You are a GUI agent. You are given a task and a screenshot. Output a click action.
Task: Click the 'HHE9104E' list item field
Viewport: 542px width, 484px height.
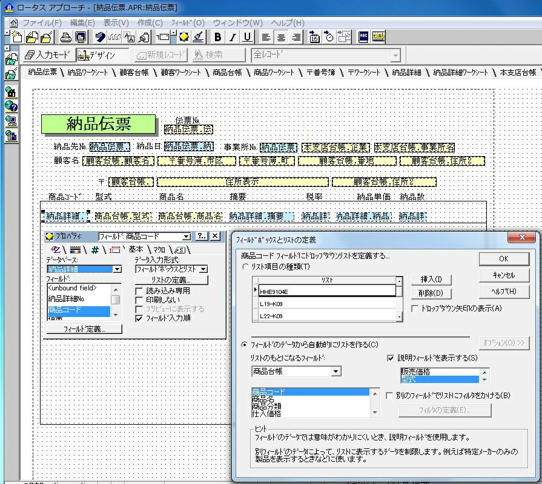coord(328,292)
